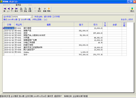Click the 第02期 status bar entry
This screenshot has height=98, width=136.
pos(22,96)
